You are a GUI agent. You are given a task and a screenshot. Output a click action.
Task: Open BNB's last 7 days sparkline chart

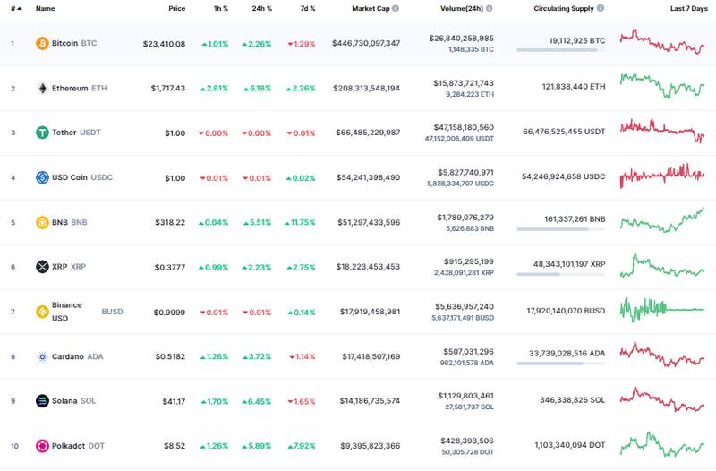[x=661, y=220]
